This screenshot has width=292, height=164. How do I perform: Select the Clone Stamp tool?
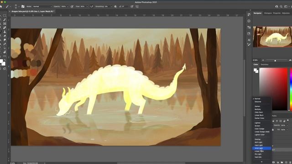[5, 32]
